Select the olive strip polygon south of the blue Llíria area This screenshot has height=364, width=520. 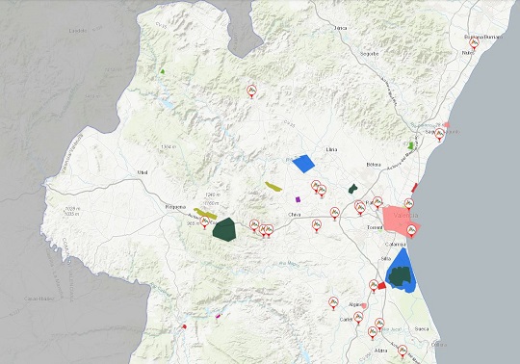(x=273, y=187)
